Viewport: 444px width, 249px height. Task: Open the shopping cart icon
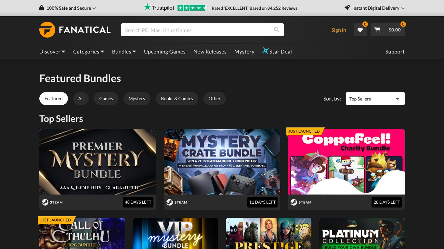point(377,30)
